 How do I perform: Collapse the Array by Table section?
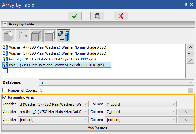[5, 24]
